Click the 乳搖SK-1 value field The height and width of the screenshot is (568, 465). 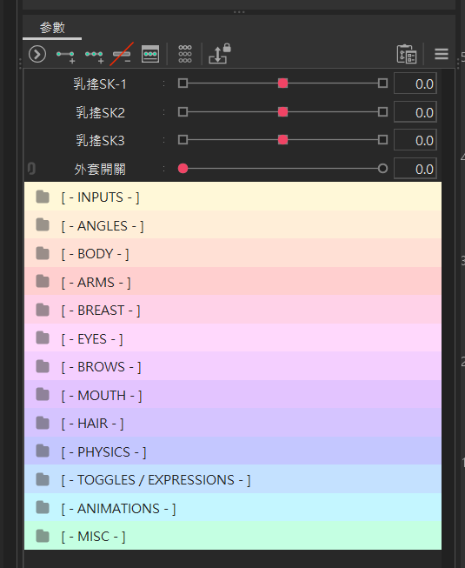[415, 84]
